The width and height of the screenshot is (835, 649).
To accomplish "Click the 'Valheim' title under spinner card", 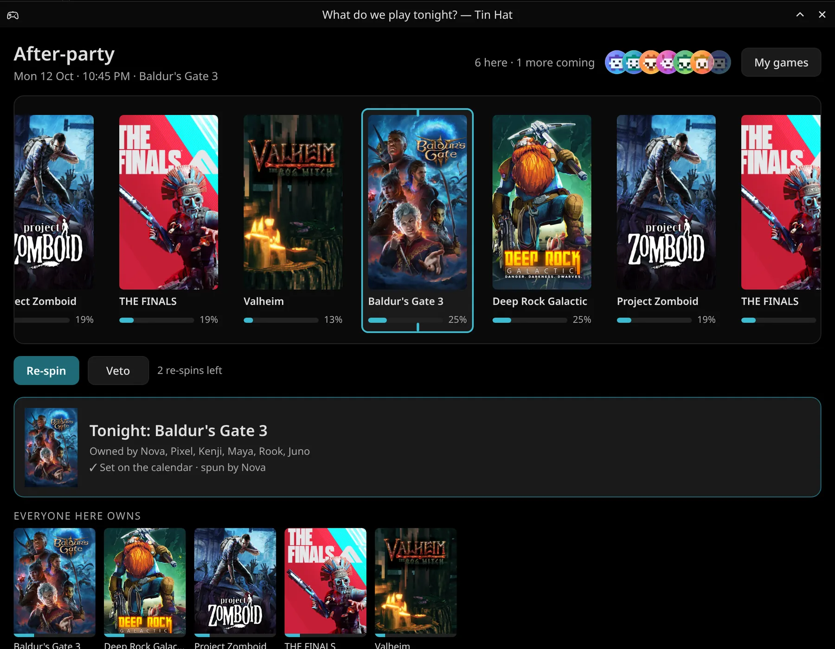I will 264,301.
